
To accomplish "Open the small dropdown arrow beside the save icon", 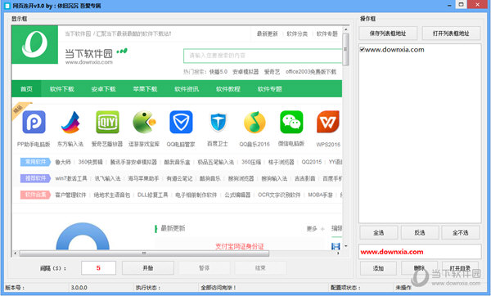I will pos(345,246).
